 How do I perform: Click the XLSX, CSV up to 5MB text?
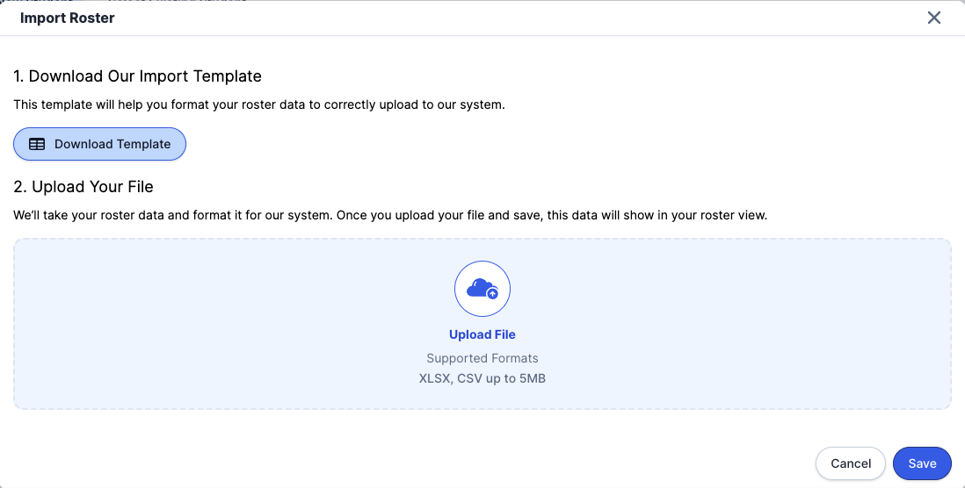click(482, 379)
